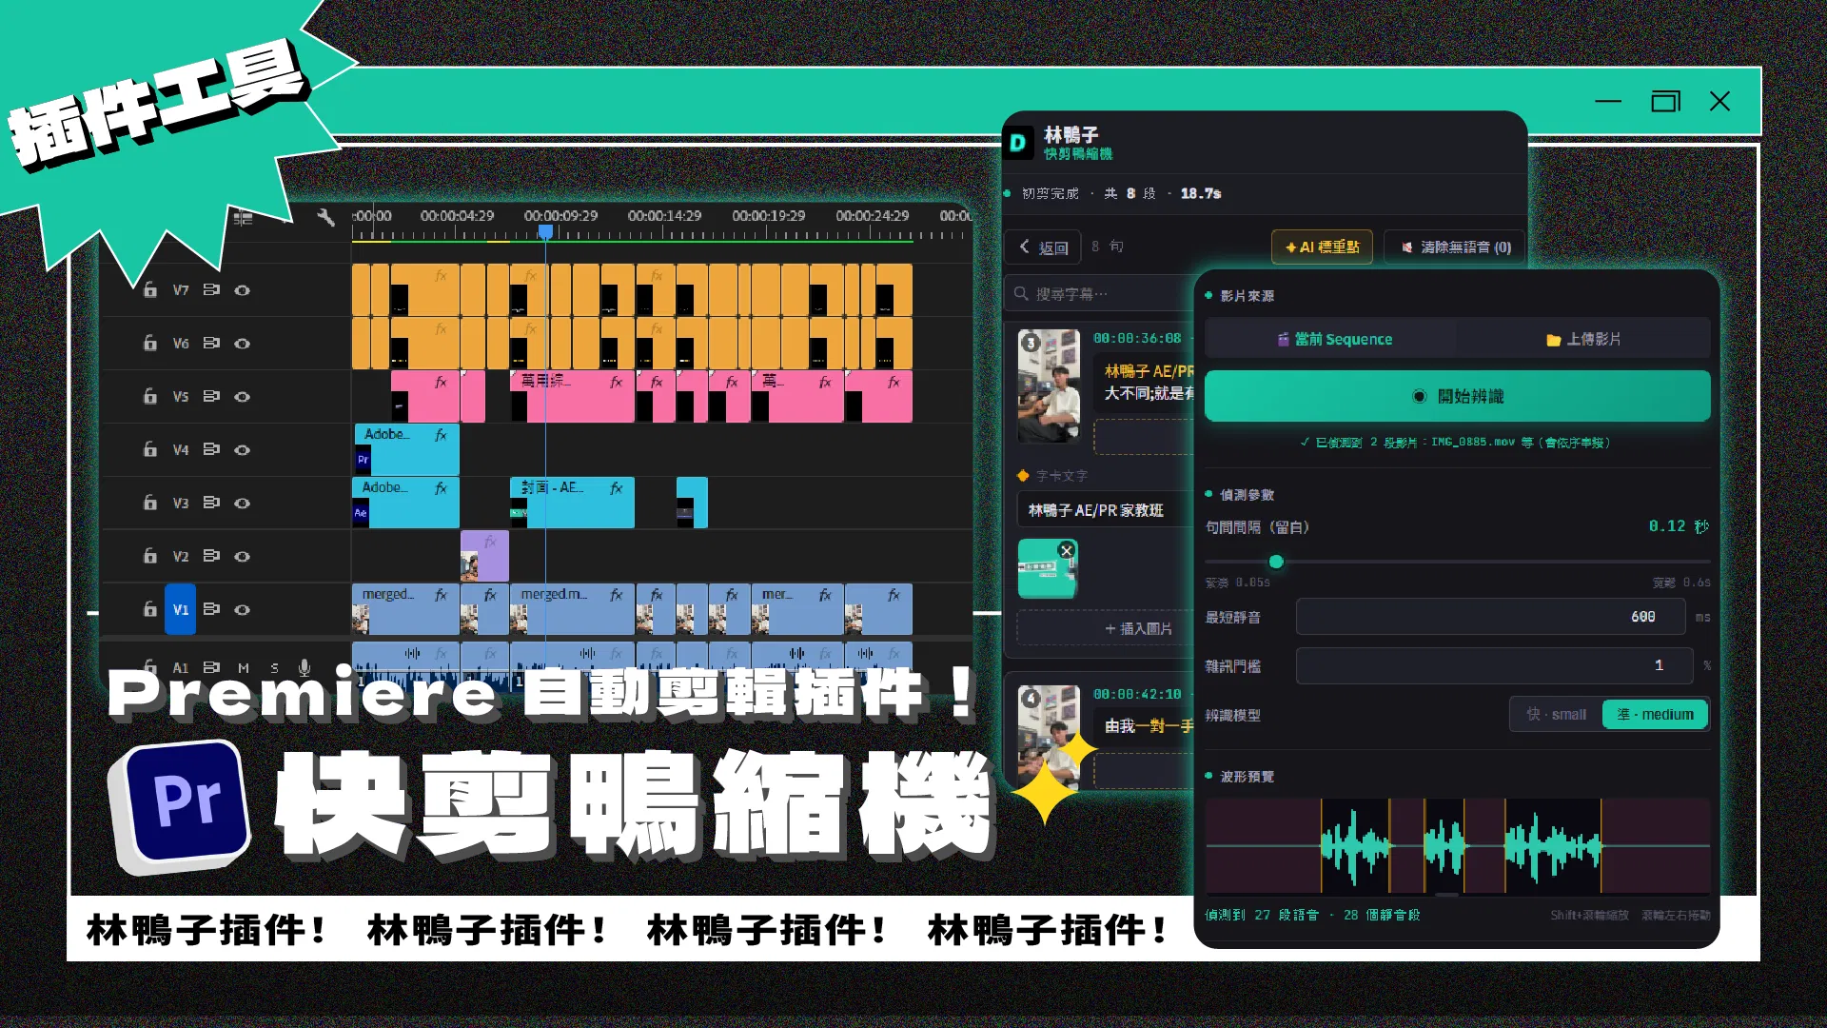The image size is (1827, 1028).
Task: Toggle lock on track V7
Action: coord(149,289)
